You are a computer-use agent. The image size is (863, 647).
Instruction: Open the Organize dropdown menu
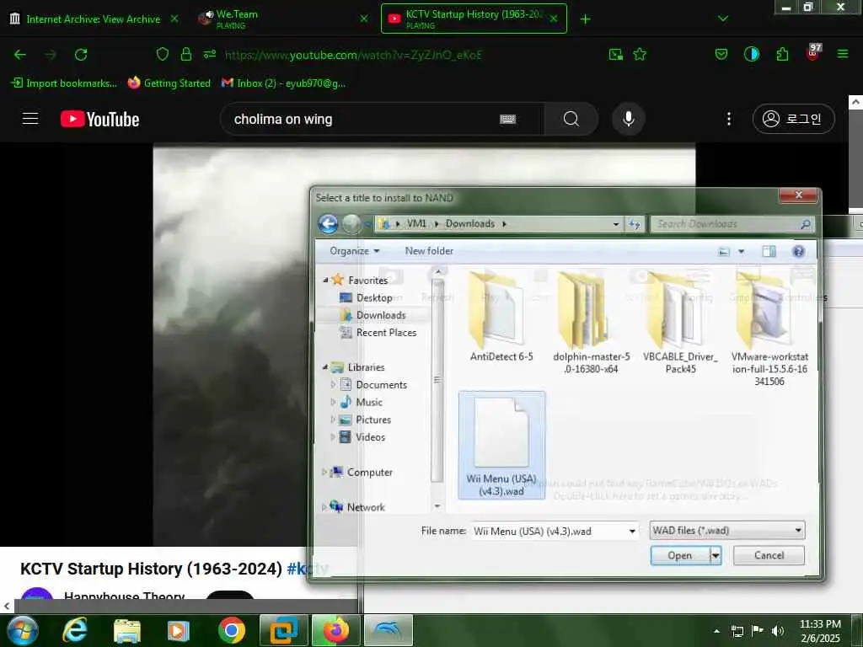tap(355, 251)
